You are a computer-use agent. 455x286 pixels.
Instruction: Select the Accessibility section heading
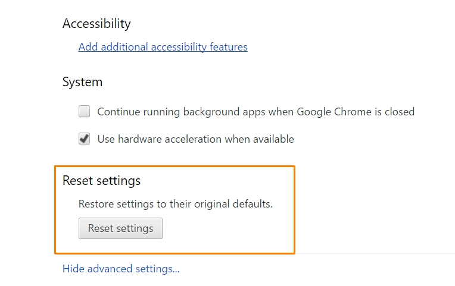click(x=96, y=24)
